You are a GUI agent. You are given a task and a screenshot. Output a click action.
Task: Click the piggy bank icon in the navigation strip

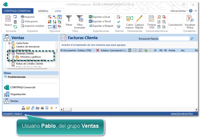[x=42, y=108]
